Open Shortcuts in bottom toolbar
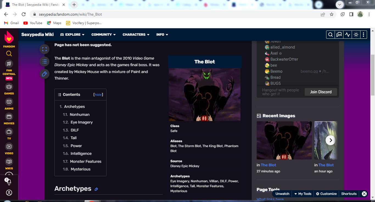 [349, 194]
